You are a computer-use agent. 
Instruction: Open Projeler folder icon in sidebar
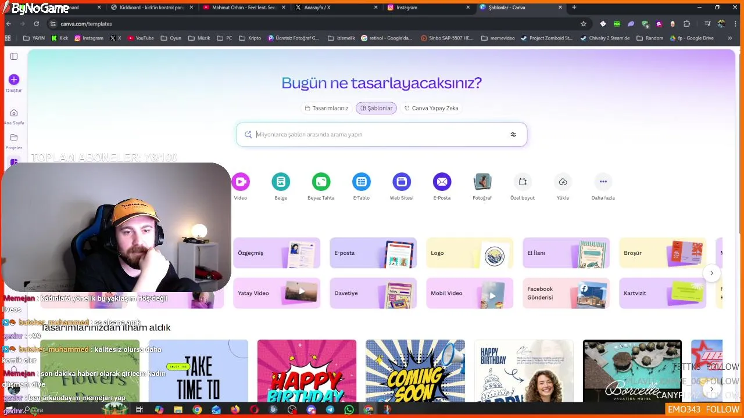click(x=14, y=138)
